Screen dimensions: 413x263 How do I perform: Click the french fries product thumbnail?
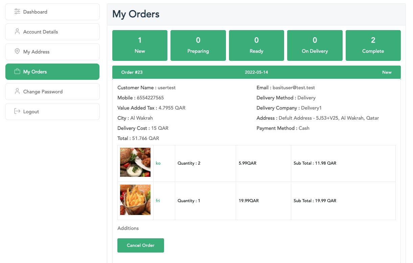[x=135, y=200]
